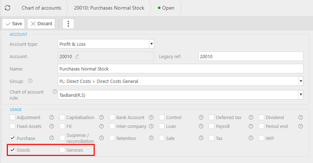This screenshot has height=163, width=313.
Task: Select the Open status breadcrumb
Action: 166,8
